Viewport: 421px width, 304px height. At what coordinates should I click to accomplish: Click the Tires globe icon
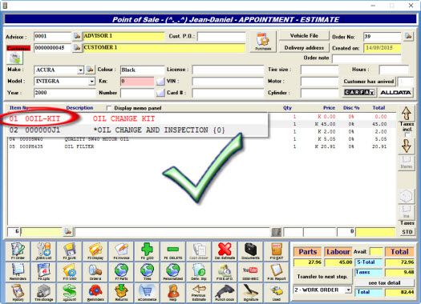click(147, 272)
